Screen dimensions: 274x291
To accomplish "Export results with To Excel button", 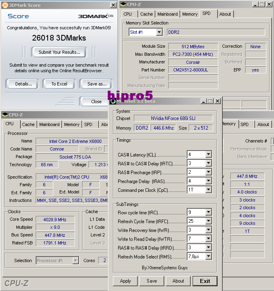I will point(59,84).
